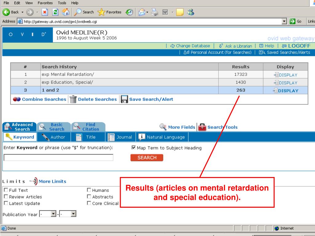
Task: Click the Mail envelope toolbar icon
Action: click(x=142, y=12)
